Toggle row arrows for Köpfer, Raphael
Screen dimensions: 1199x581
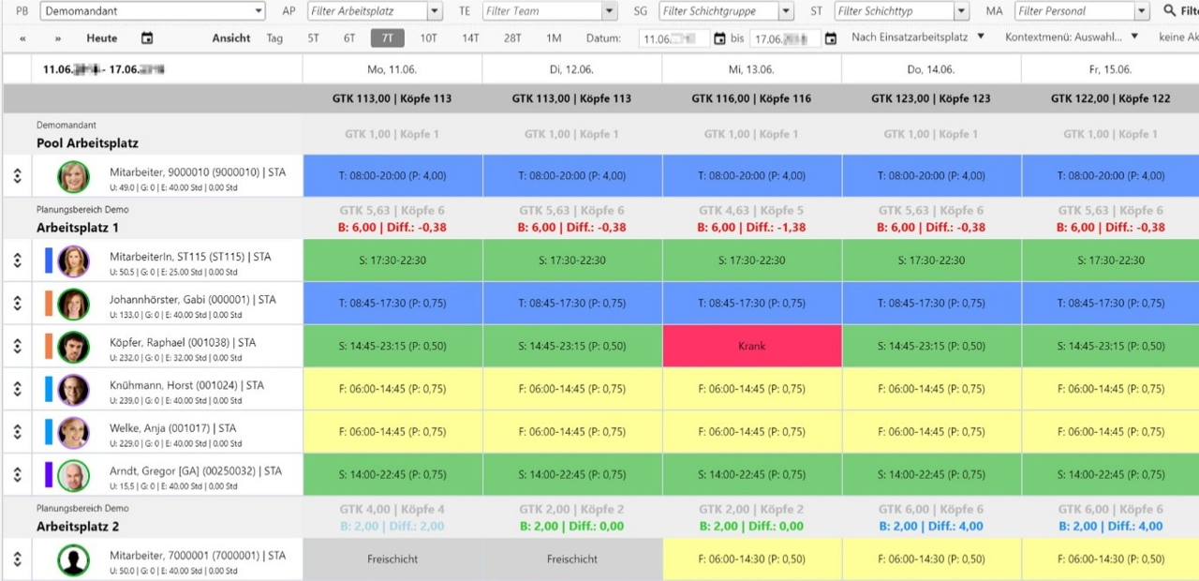(17, 347)
